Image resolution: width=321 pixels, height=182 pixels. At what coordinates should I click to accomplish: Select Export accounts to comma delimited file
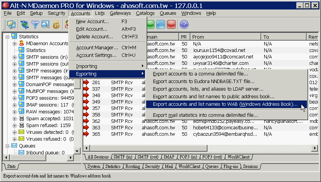226,74
